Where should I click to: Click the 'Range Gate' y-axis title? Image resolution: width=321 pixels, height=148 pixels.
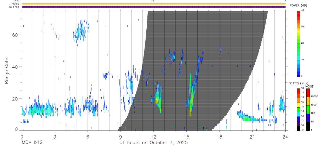7,71
